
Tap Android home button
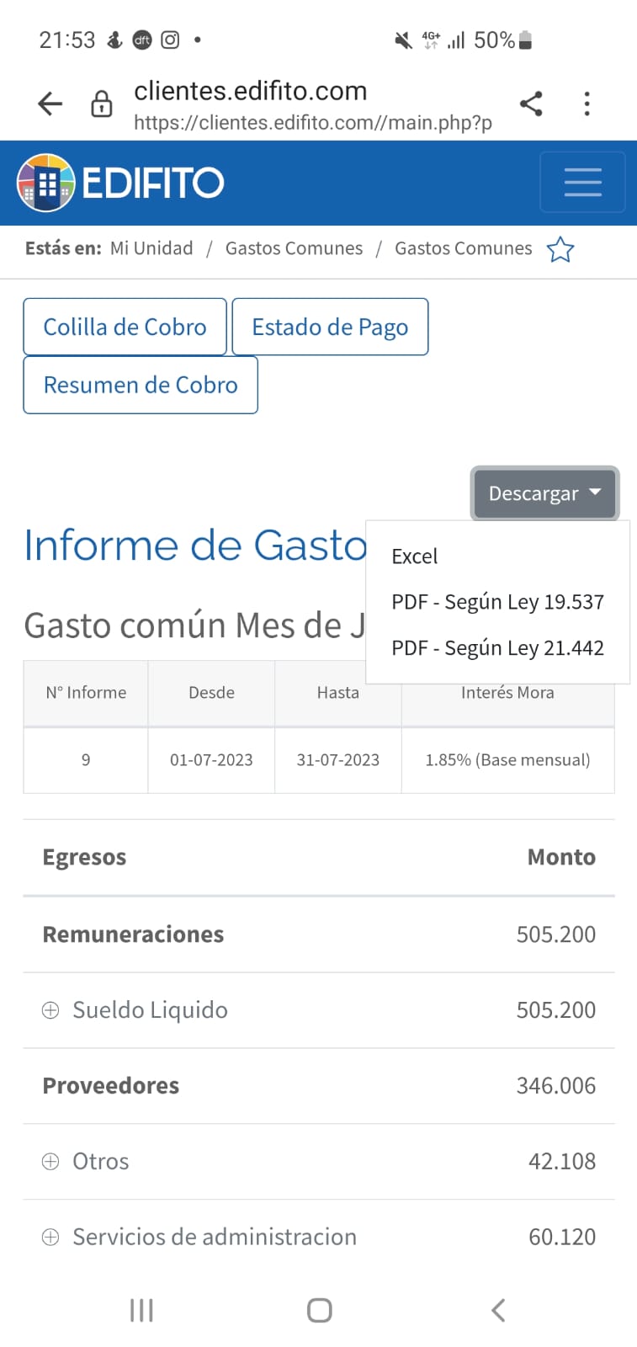click(x=319, y=1310)
